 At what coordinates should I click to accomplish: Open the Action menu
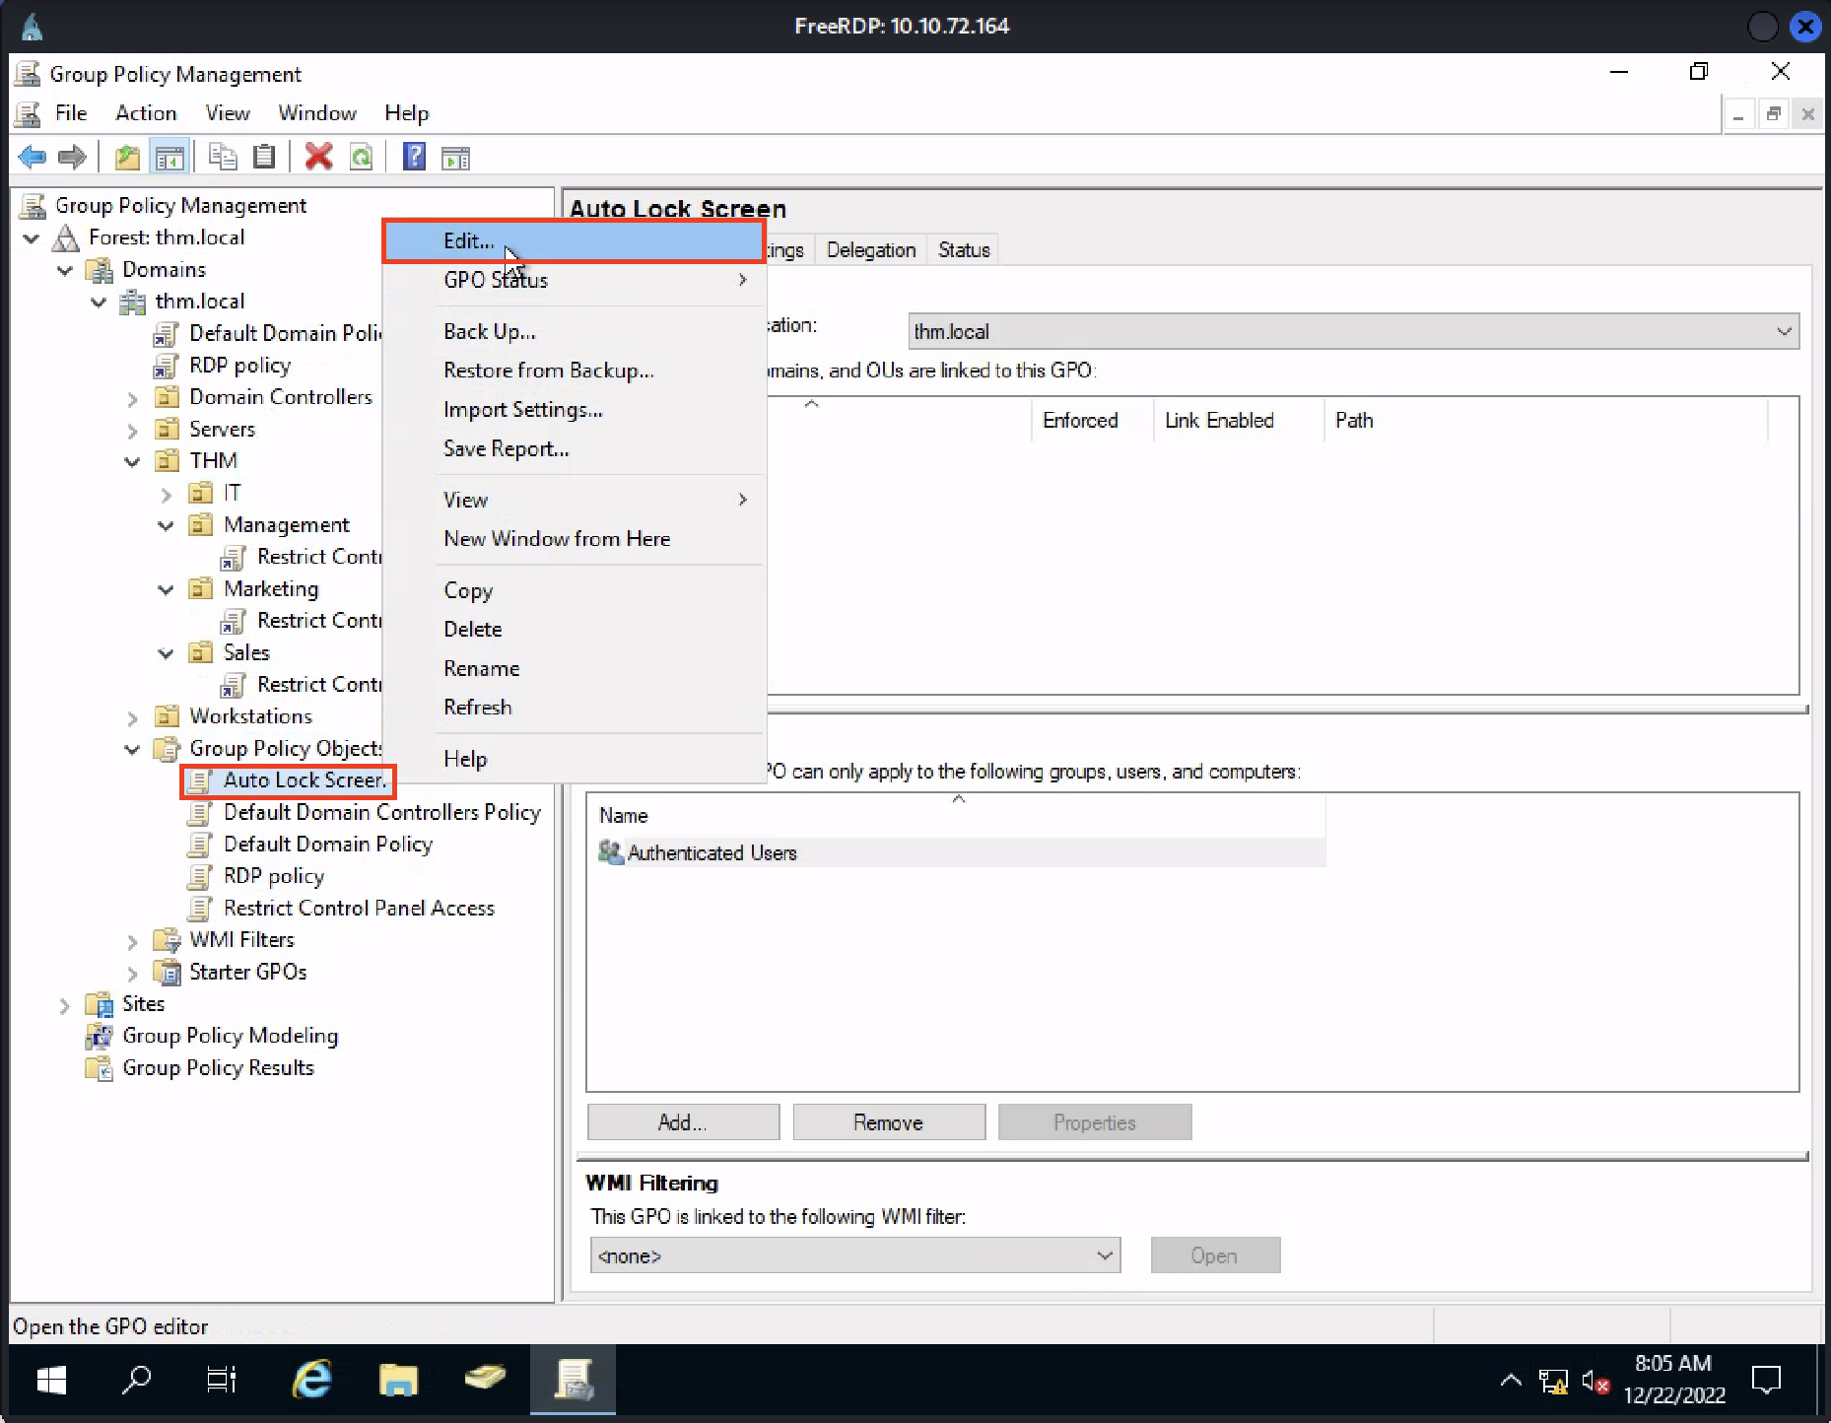click(146, 113)
